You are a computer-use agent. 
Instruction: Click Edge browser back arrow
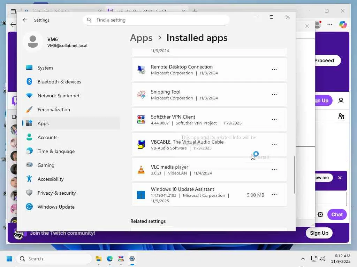(13, 25)
